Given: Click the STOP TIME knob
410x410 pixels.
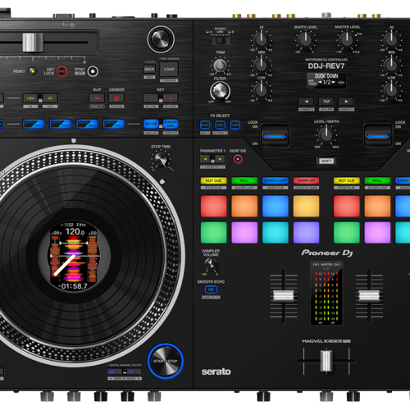Looking at the screenshot, I should click(161, 159).
